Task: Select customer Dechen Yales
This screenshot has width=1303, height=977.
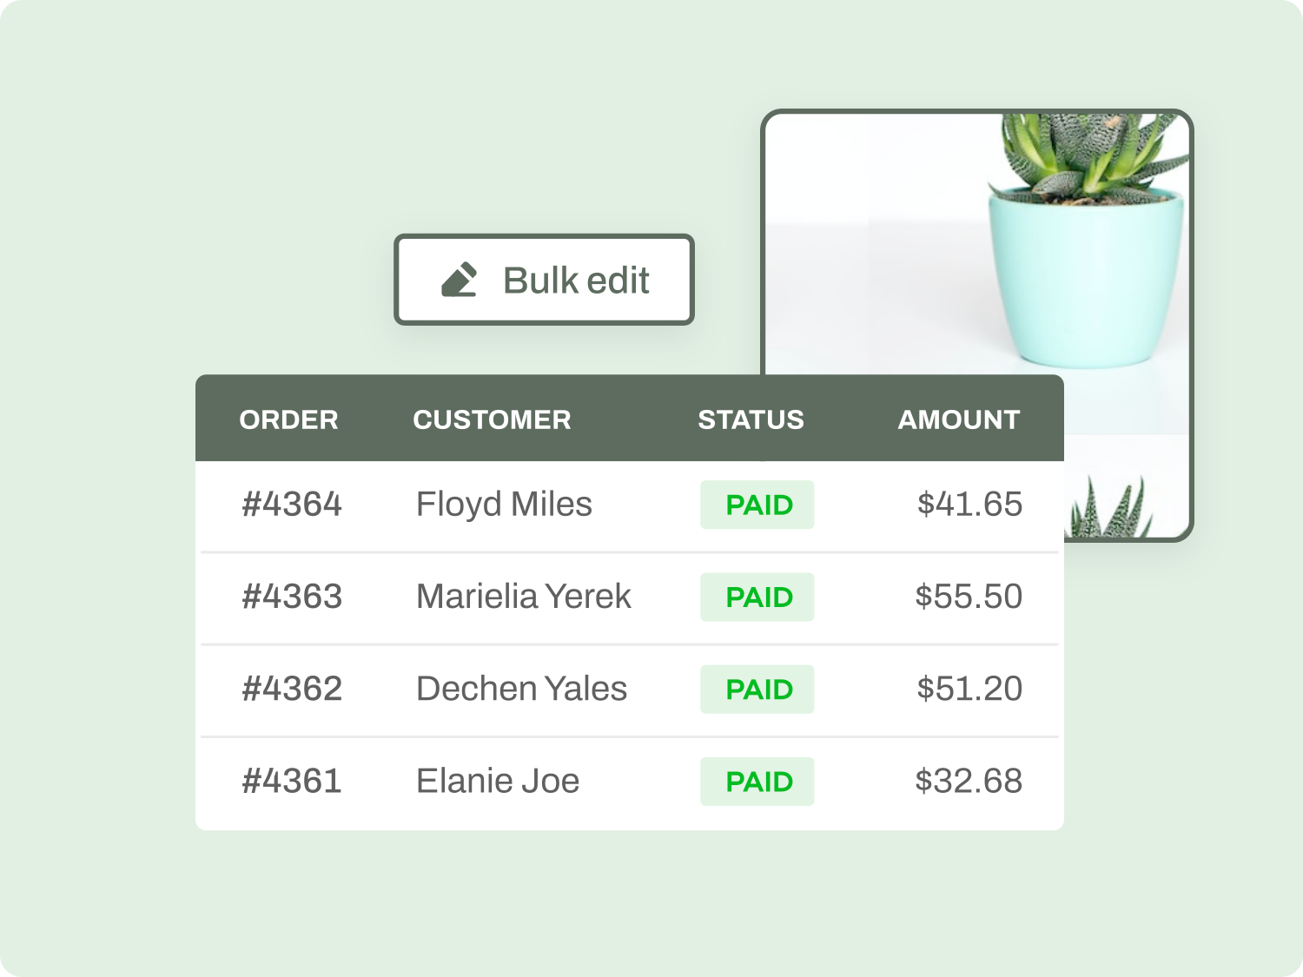Action: [521, 689]
